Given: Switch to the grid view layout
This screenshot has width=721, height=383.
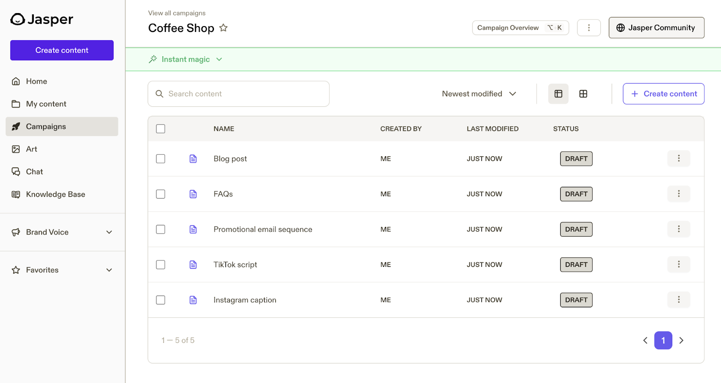Looking at the screenshot, I should [583, 94].
